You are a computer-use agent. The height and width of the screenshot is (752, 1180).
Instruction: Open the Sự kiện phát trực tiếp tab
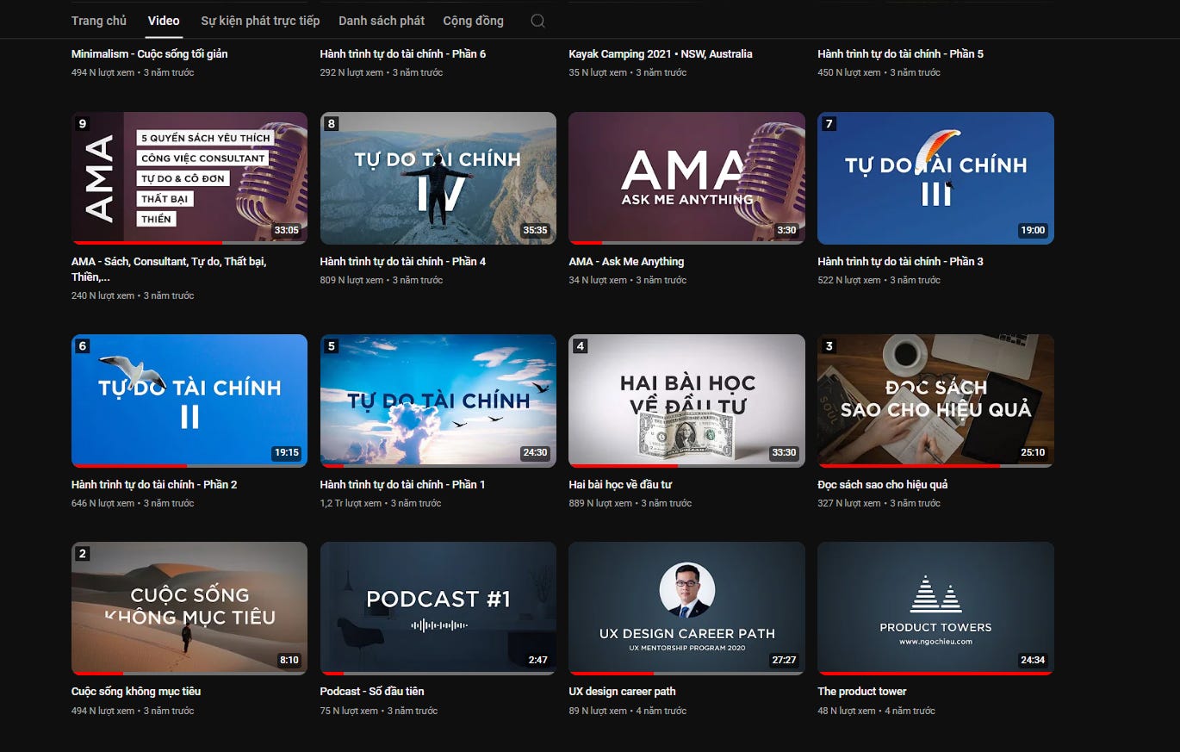260,21
